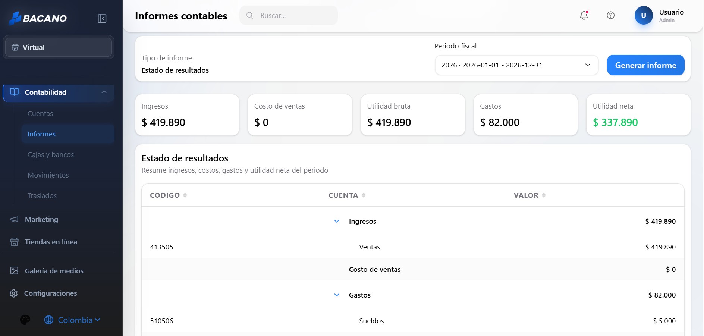The width and height of the screenshot is (704, 336).
Task: Click the Gastos summary card
Action: (x=525, y=115)
